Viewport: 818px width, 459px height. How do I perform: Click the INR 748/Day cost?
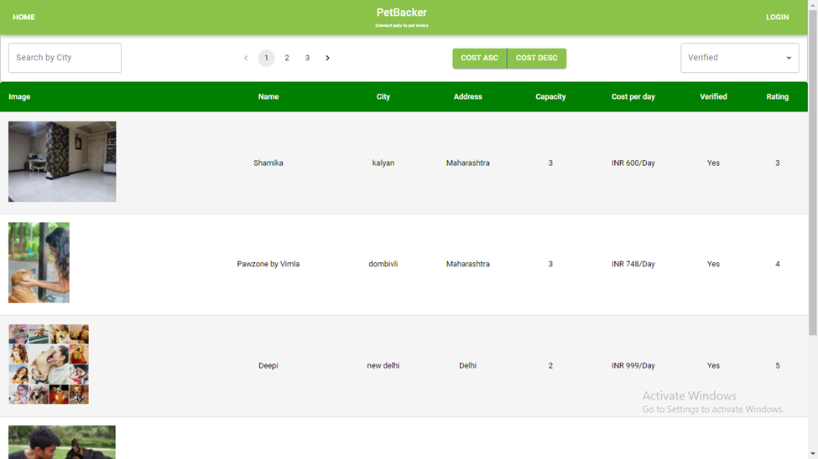[x=633, y=264]
